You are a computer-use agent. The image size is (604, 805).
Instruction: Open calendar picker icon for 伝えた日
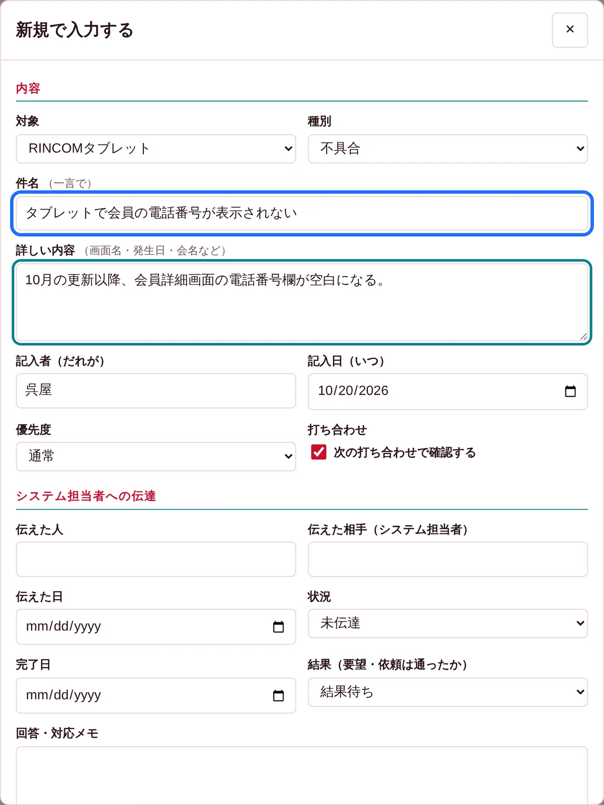click(278, 627)
